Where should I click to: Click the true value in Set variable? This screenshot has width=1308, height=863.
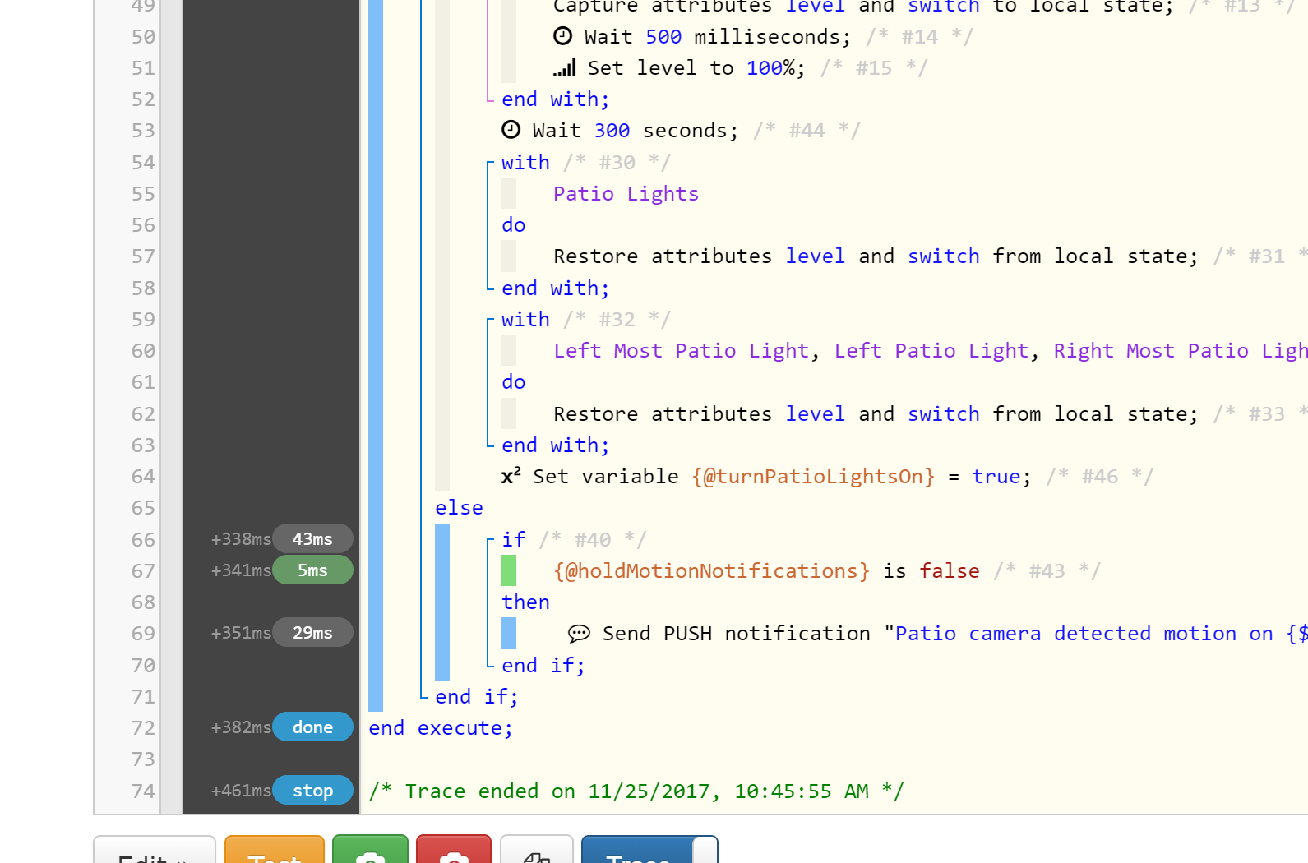996,477
